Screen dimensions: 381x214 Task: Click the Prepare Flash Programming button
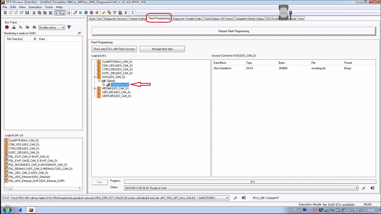tap(233, 31)
